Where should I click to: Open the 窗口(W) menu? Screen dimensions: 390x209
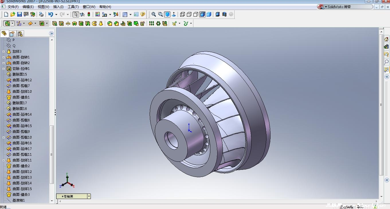89,7
